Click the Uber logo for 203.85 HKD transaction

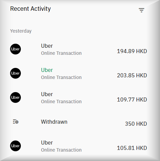15,73
